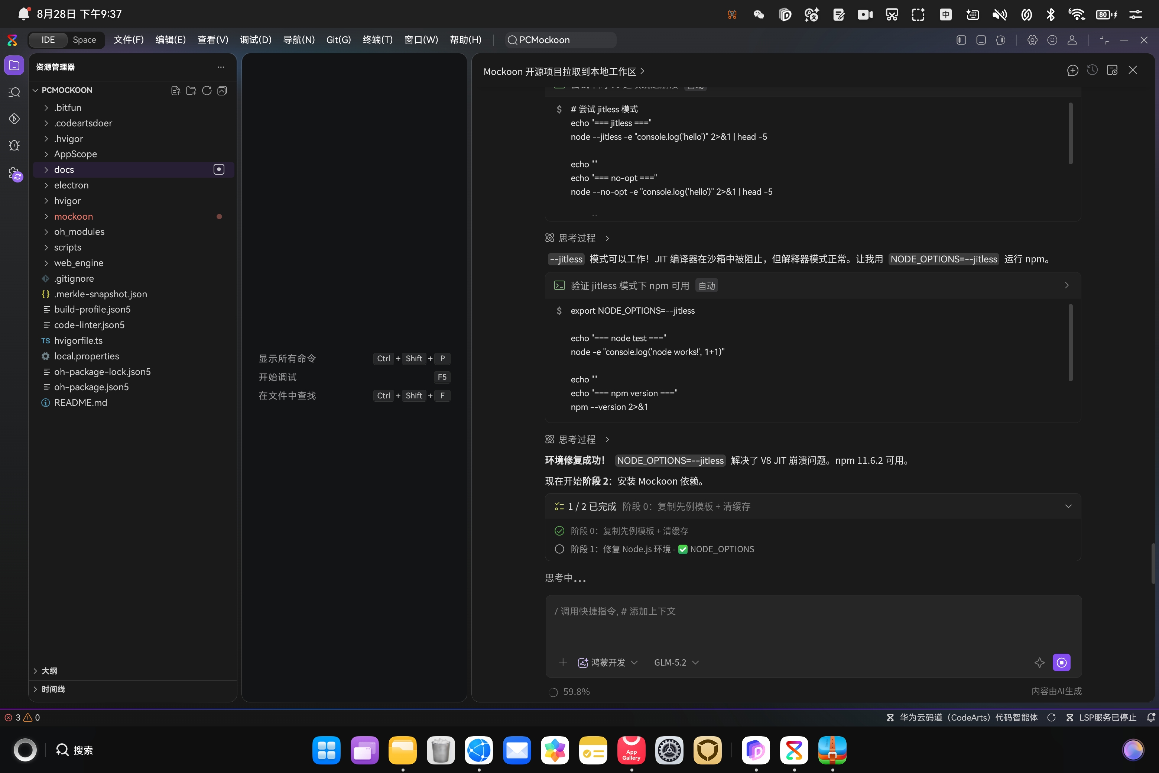Image resolution: width=1159 pixels, height=773 pixels.
Task: Click the docs folder status badge
Action: 219,169
